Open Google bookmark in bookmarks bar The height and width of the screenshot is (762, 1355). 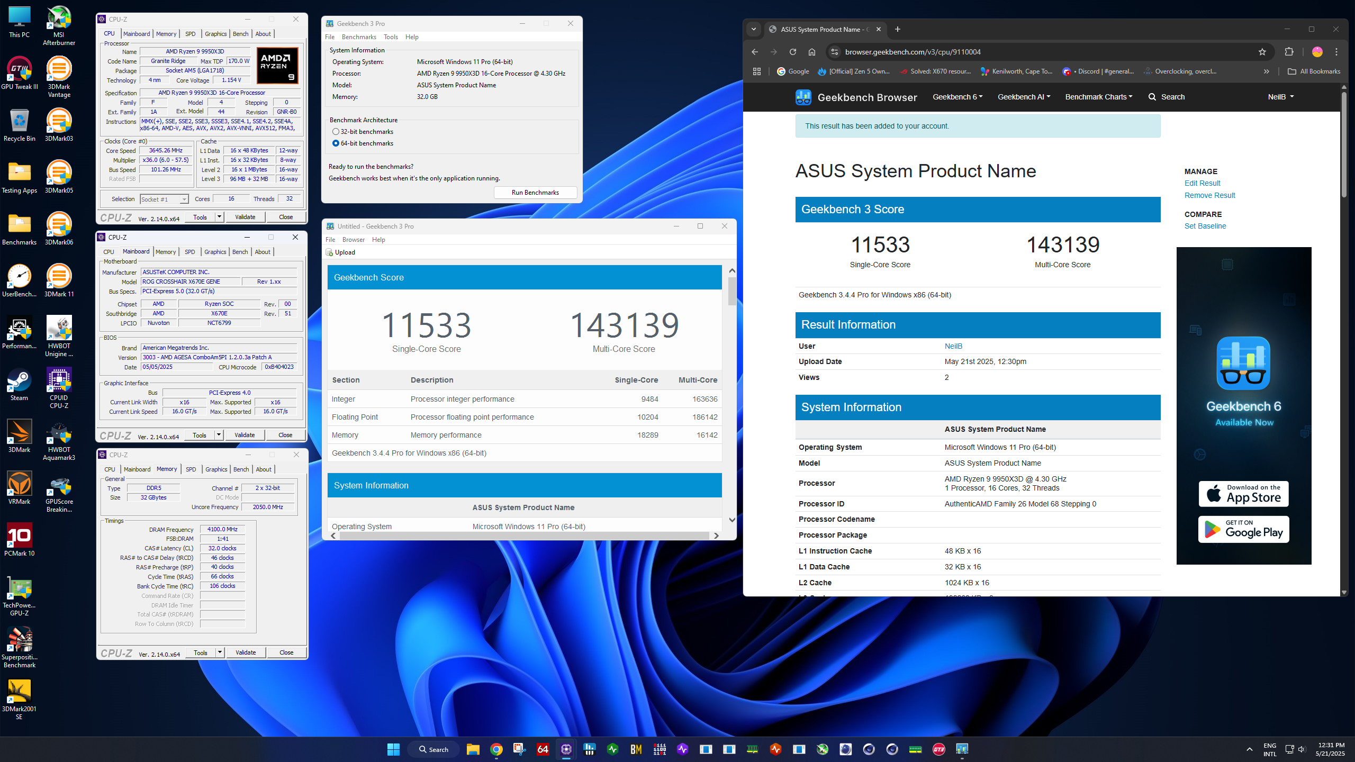(x=792, y=71)
